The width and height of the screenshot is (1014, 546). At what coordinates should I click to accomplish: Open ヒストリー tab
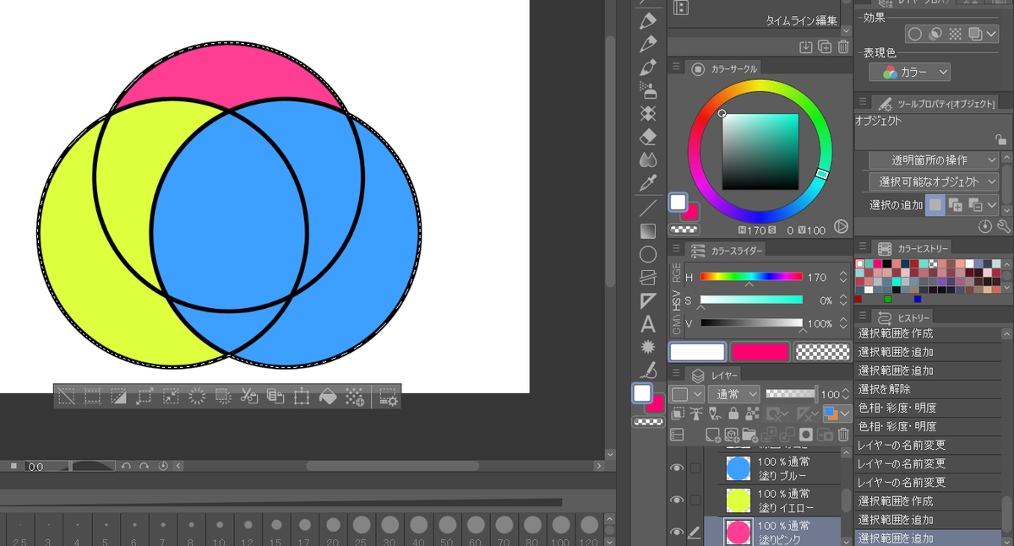tap(904, 316)
